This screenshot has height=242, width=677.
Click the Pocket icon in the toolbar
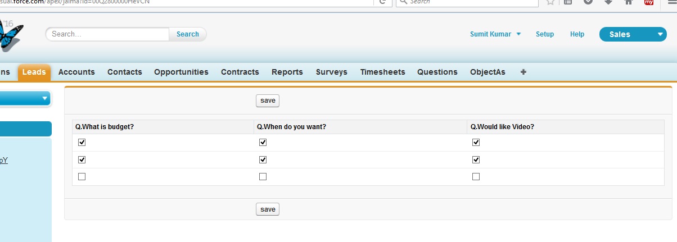click(588, 2)
